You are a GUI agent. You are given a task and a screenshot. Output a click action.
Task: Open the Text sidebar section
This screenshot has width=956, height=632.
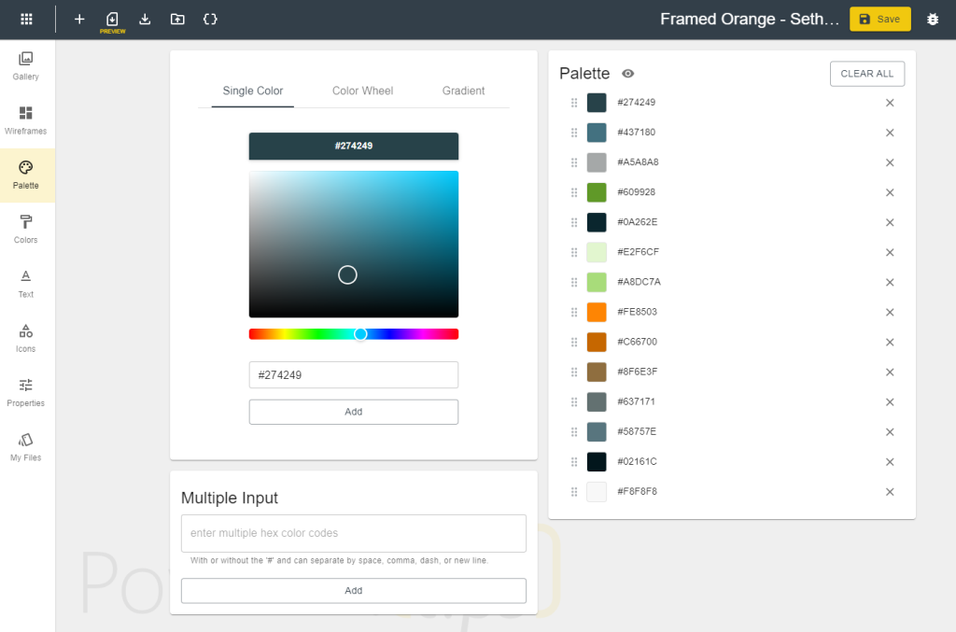[25, 284]
